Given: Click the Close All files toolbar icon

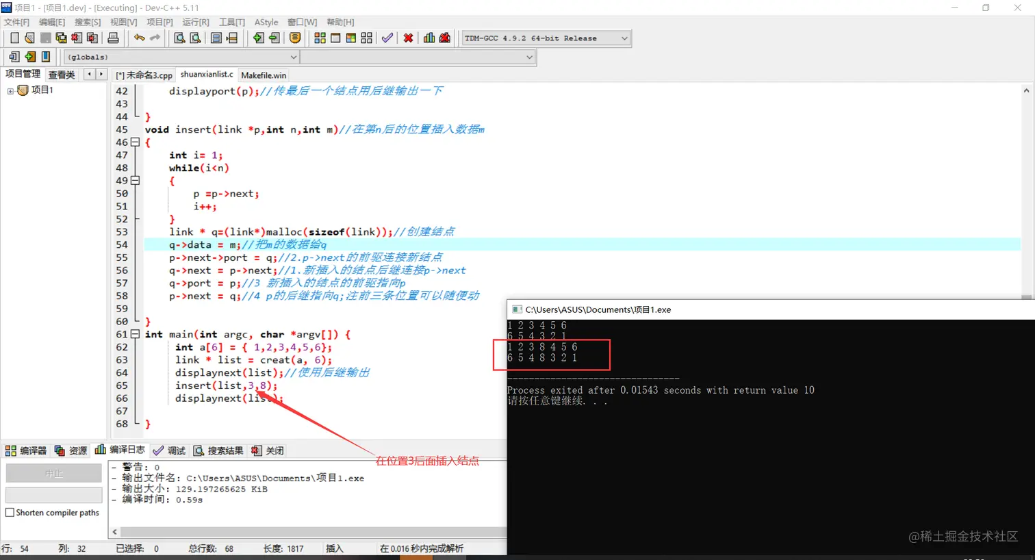Looking at the screenshot, I should [92, 38].
